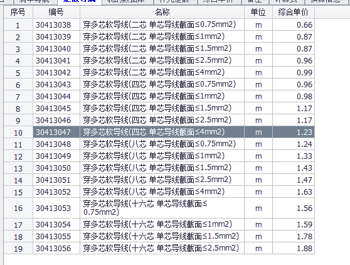Click name 穿多芯软导线(二芯 ≤0.75mm2)
The image size is (350, 265).
pyautogui.click(x=162, y=24)
